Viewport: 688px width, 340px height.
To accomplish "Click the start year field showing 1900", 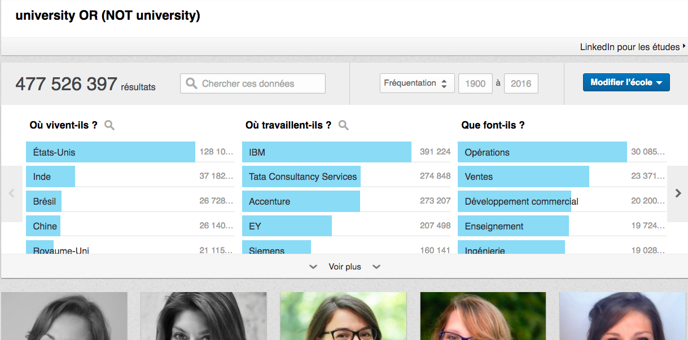I will [475, 83].
